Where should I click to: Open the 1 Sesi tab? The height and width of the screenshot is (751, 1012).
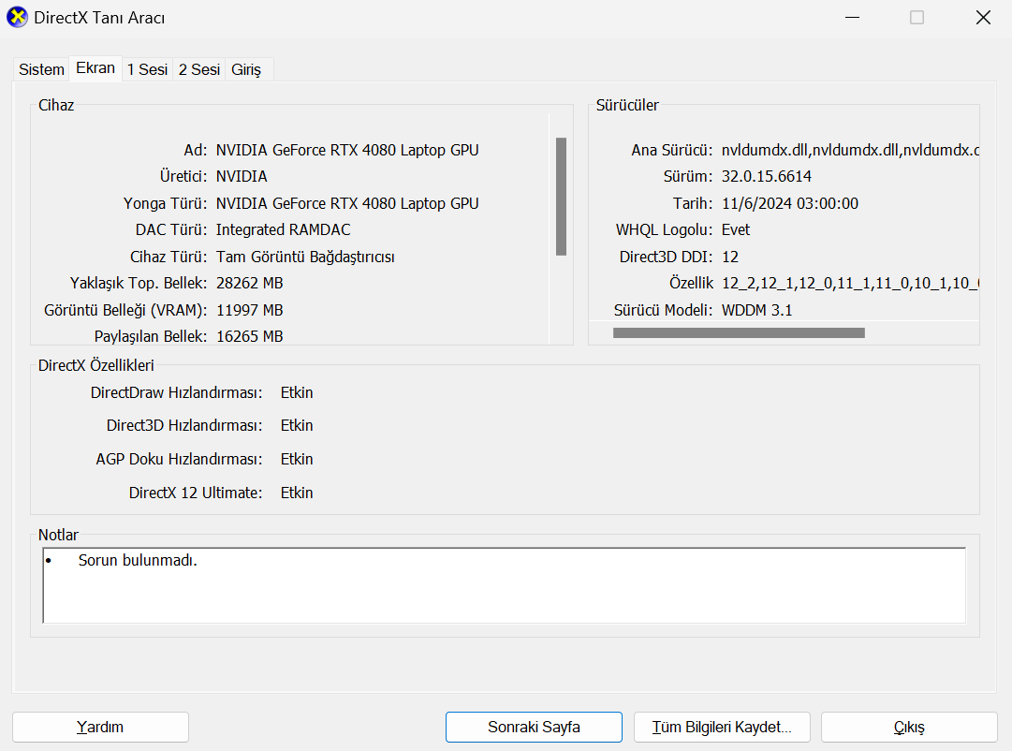coord(147,69)
